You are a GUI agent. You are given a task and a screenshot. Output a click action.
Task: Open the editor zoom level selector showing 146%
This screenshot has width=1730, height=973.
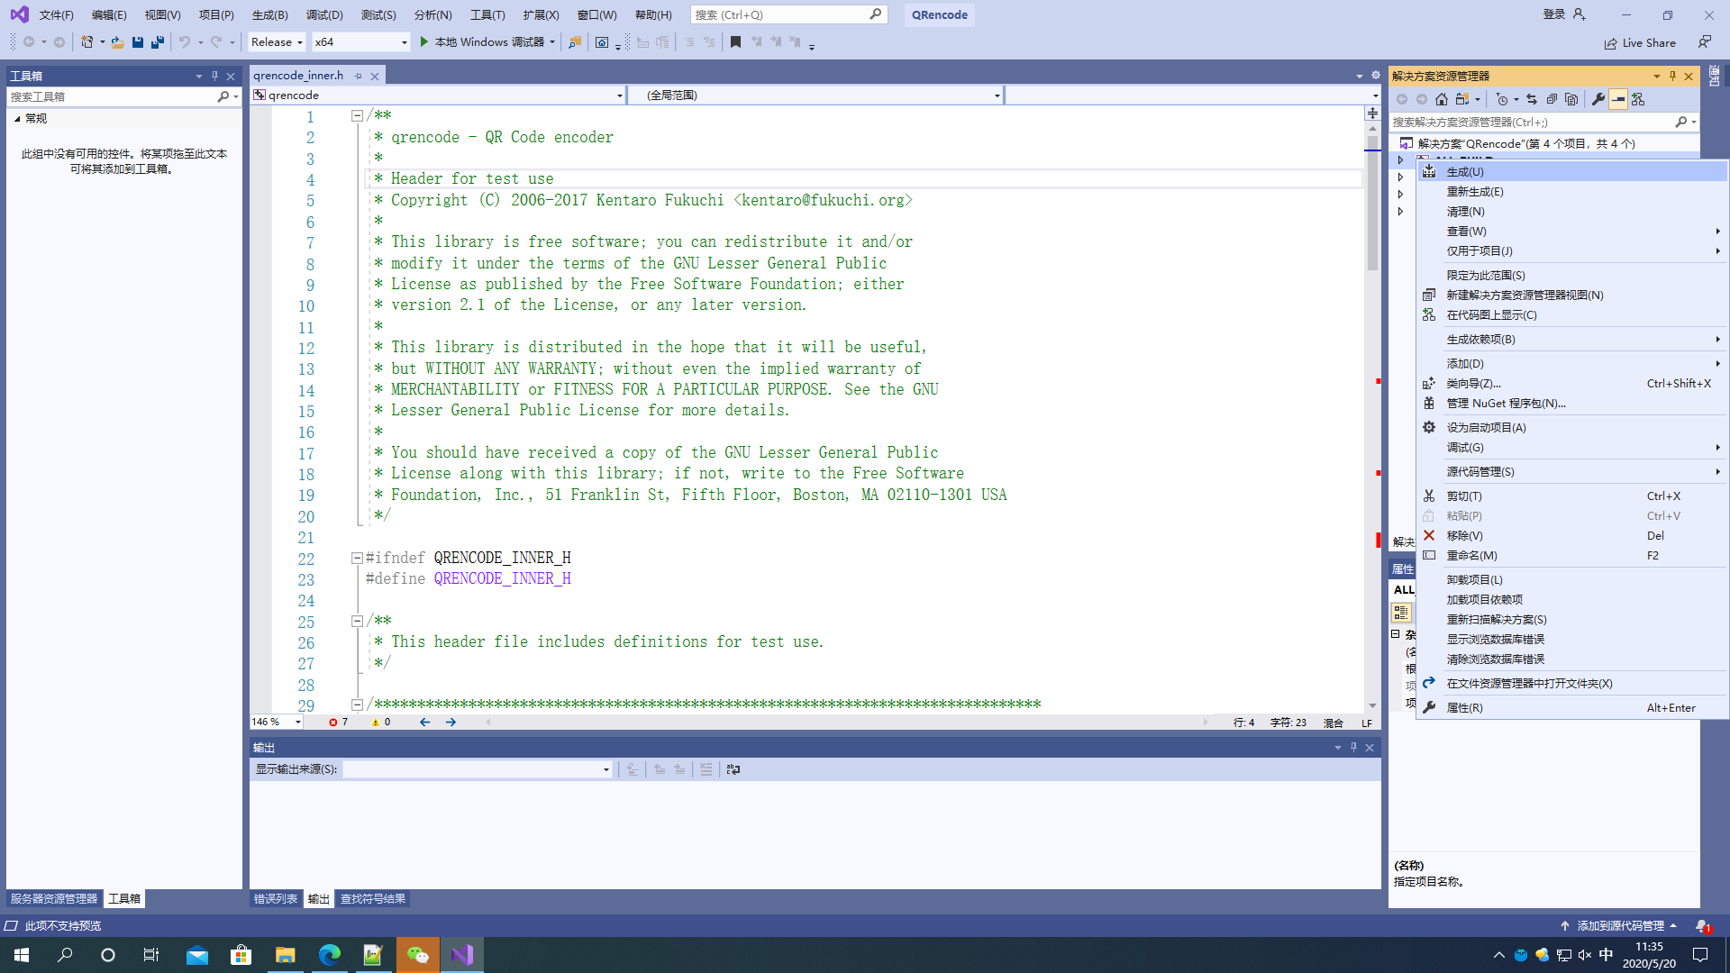point(275,722)
